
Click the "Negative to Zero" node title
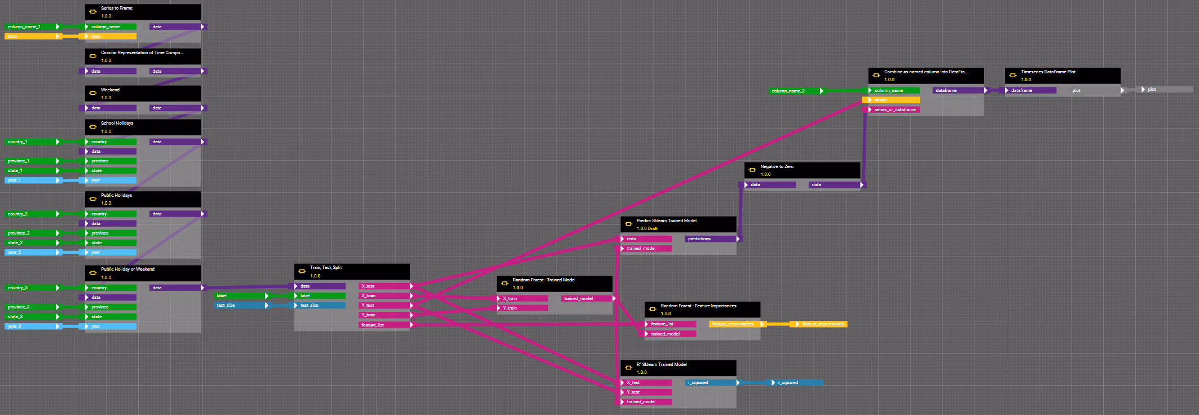777,166
